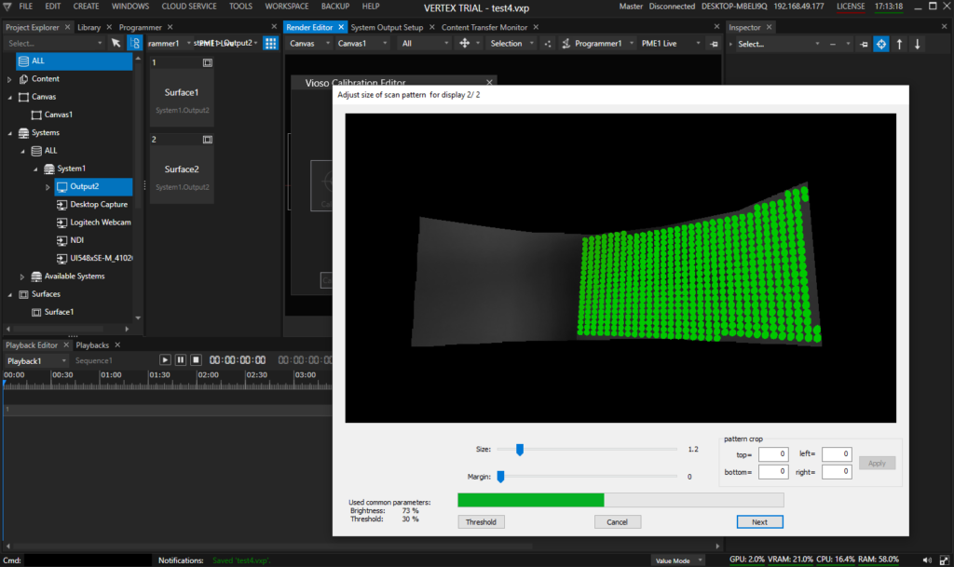Expand the Available Systems tree node
Screen dimensions: 954x567
click(23, 277)
